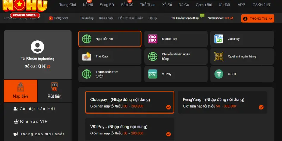Refresh Số dư balance in sidebar

[49, 67]
